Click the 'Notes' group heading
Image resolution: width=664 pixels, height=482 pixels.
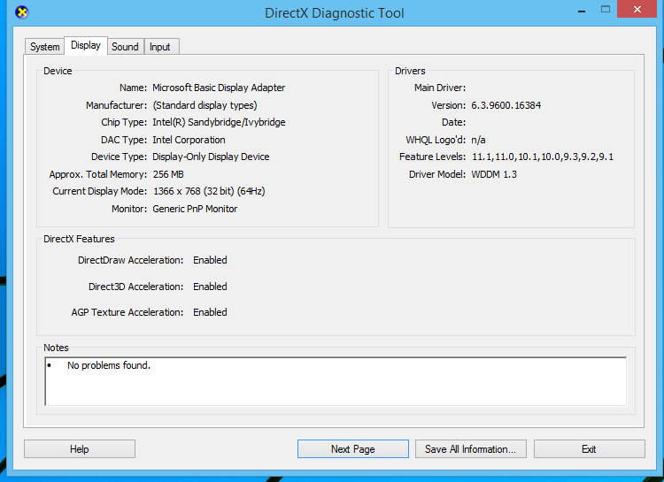coord(56,348)
